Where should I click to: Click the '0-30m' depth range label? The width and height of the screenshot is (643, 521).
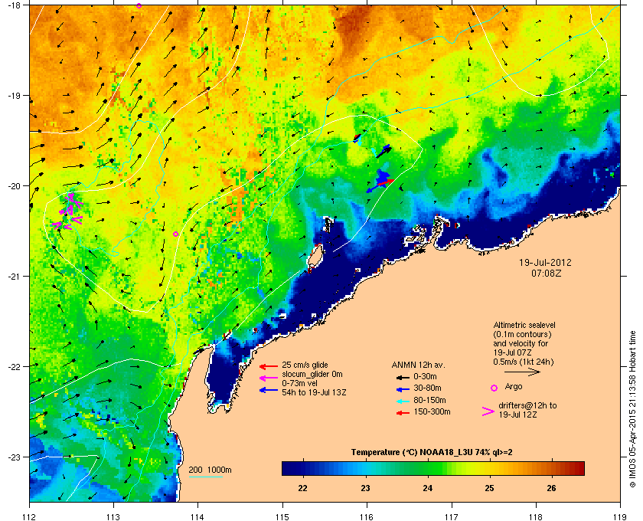pyautogui.click(x=425, y=376)
